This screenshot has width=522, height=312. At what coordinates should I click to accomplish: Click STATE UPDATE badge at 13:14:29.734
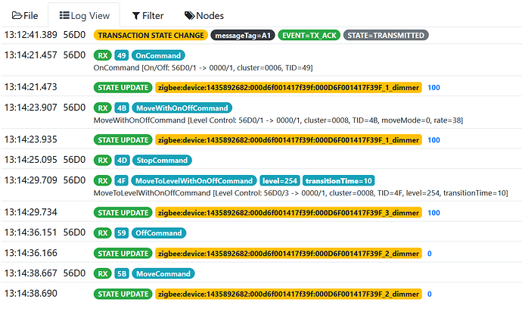[123, 213]
